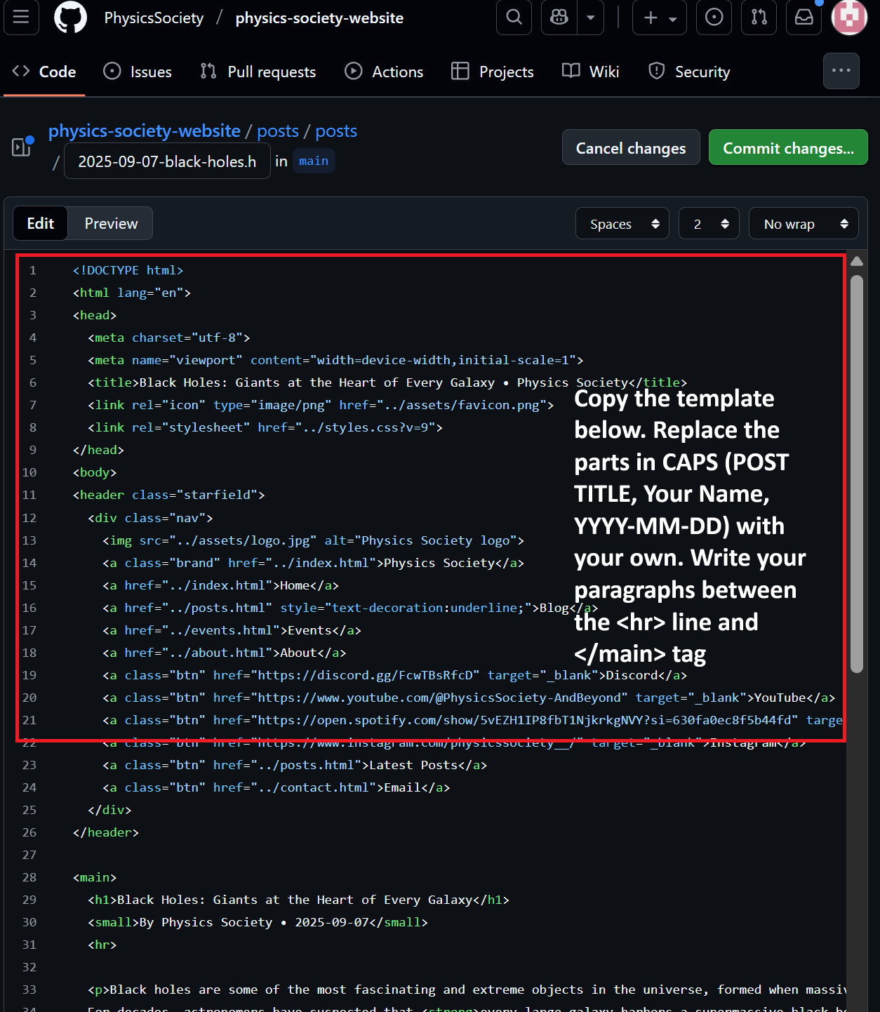This screenshot has height=1012, width=880.
Task: Open the Spaces indent mode dropdown
Action: [622, 223]
